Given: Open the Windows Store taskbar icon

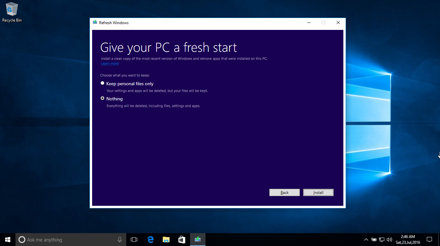Looking at the screenshot, I should [x=182, y=240].
